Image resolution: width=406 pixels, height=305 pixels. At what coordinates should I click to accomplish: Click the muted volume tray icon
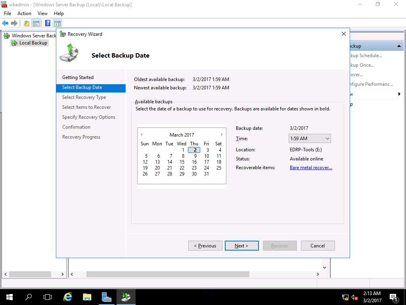pyautogui.click(x=355, y=297)
